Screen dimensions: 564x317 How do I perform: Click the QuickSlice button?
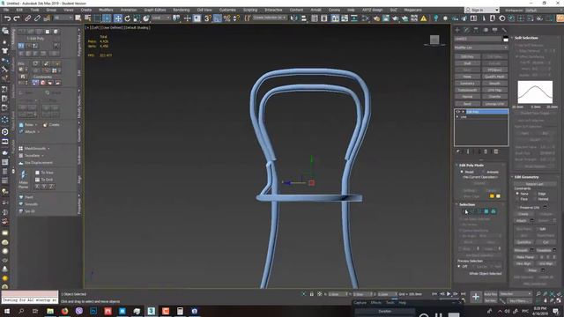click(x=524, y=242)
